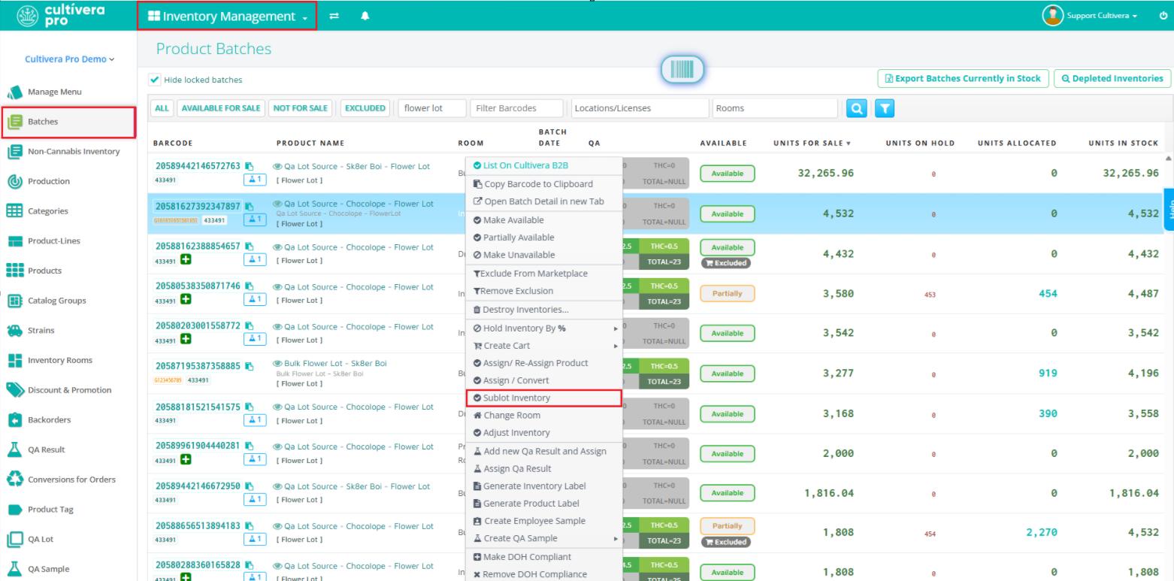Click the Filter Barcodes input

[516, 108]
